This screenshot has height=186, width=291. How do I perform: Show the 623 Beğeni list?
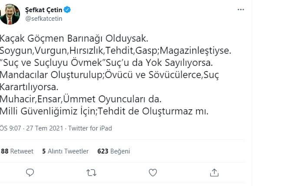(113, 151)
